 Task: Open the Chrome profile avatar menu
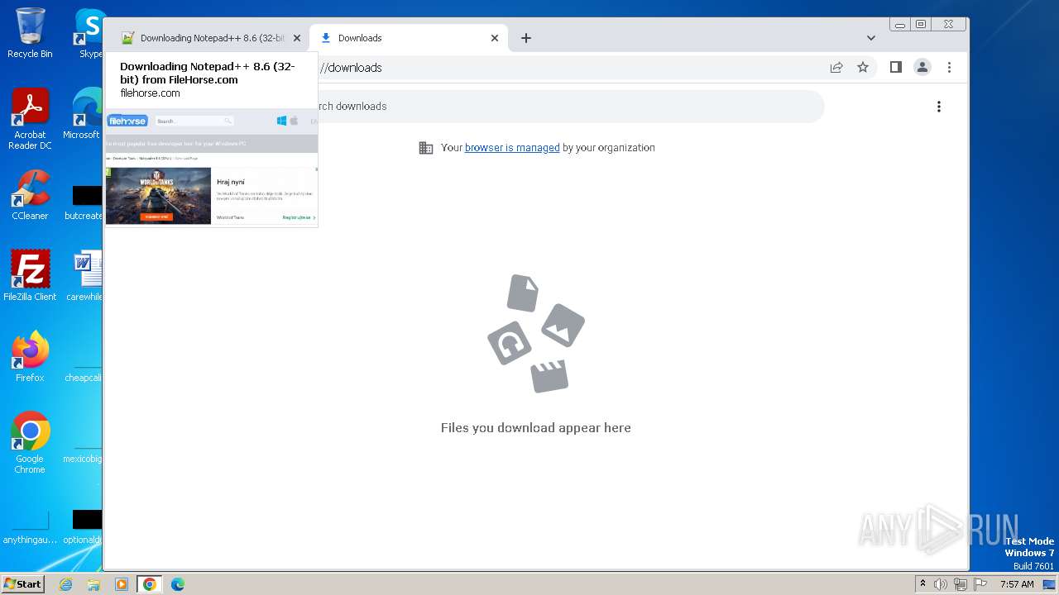pyautogui.click(x=922, y=68)
